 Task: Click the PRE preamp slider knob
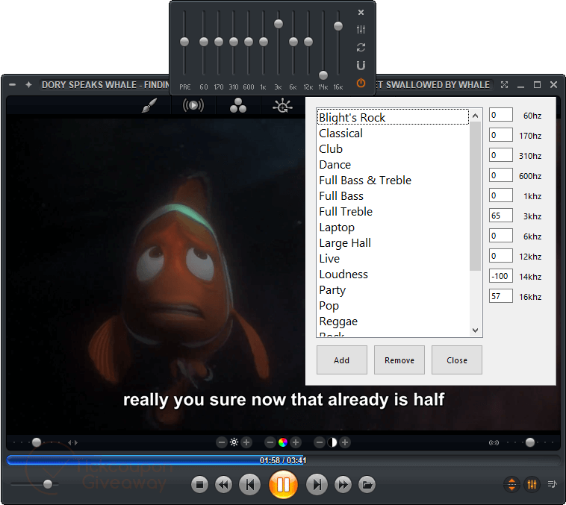pos(184,42)
